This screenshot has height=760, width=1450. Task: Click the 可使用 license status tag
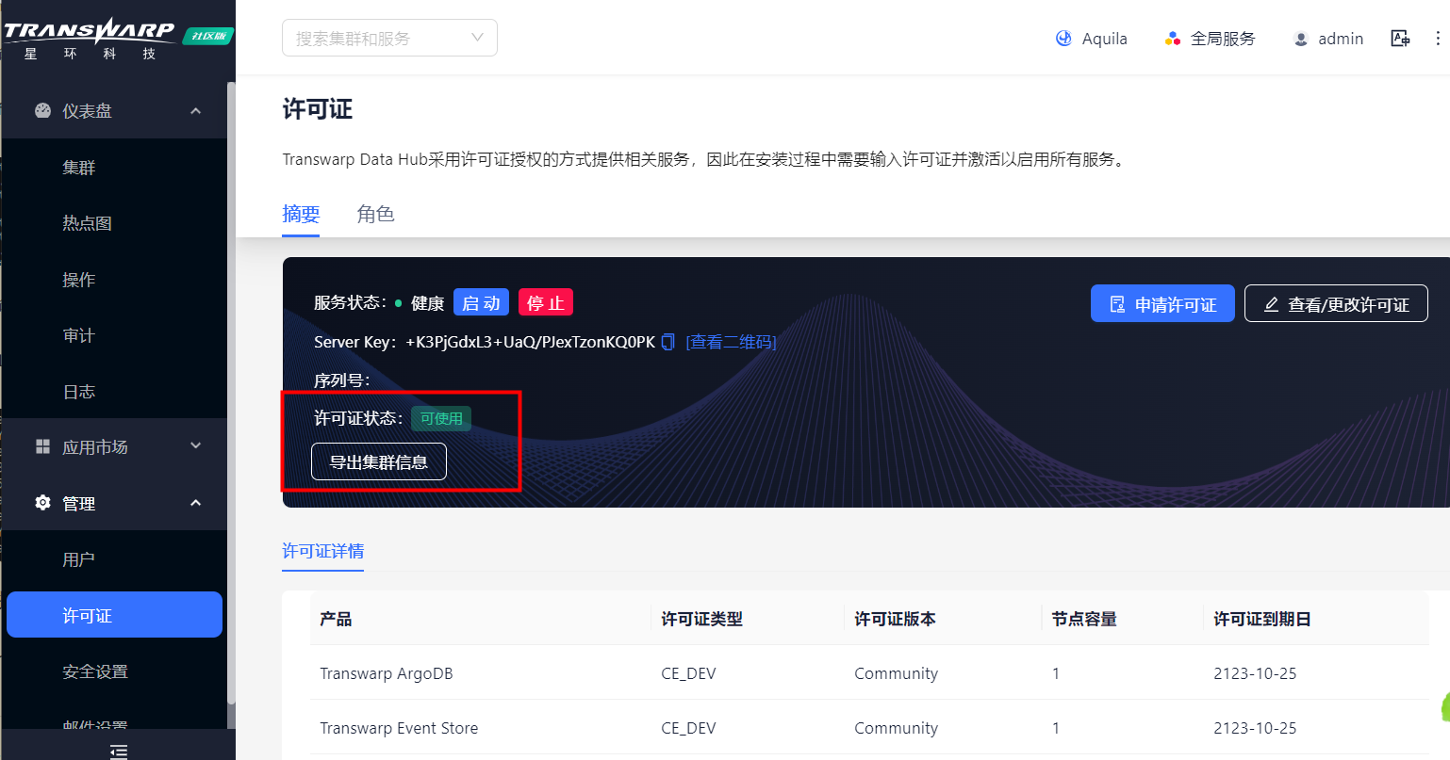pos(441,418)
